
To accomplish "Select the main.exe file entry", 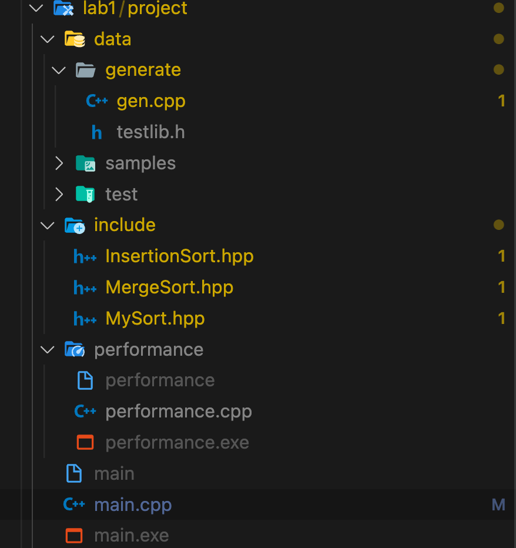I will [258, 536].
